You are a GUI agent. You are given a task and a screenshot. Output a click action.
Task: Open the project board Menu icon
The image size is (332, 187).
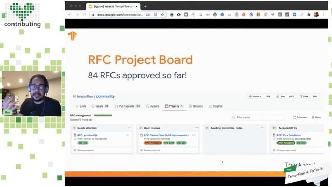point(313,117)
